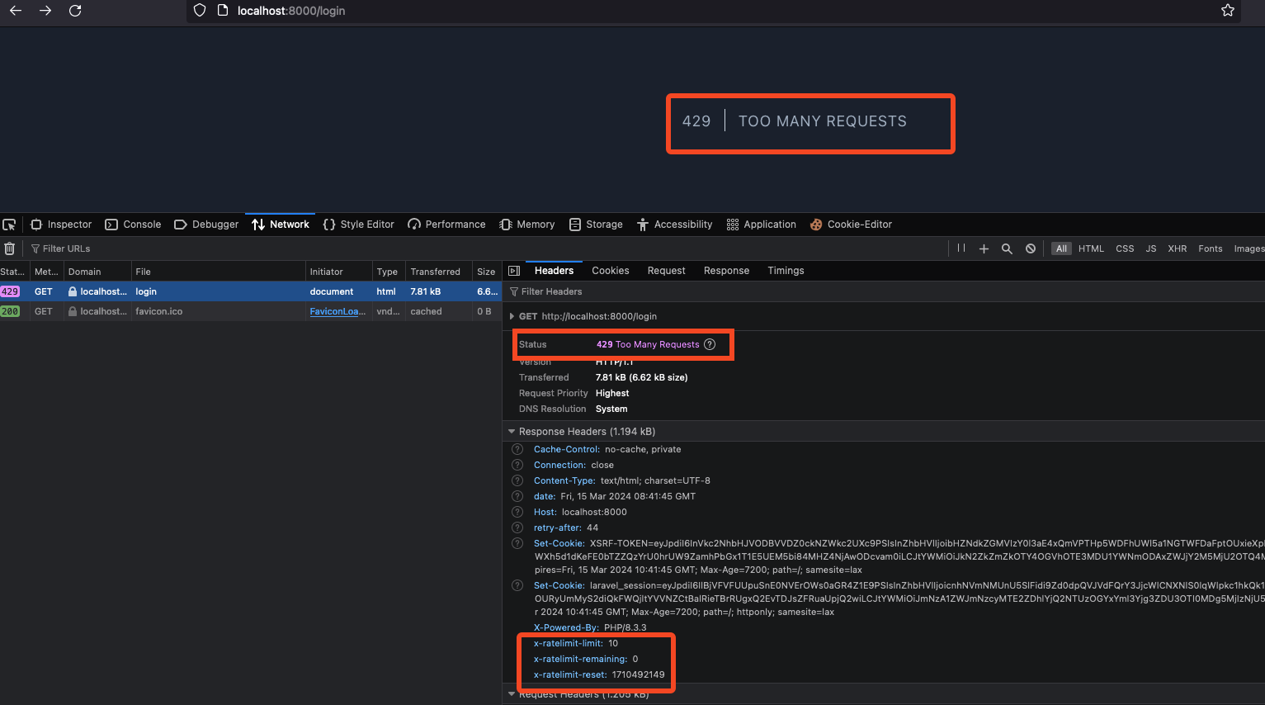Reload the localhost login page
The image size is (1265, 705).
tap(75, 11)
